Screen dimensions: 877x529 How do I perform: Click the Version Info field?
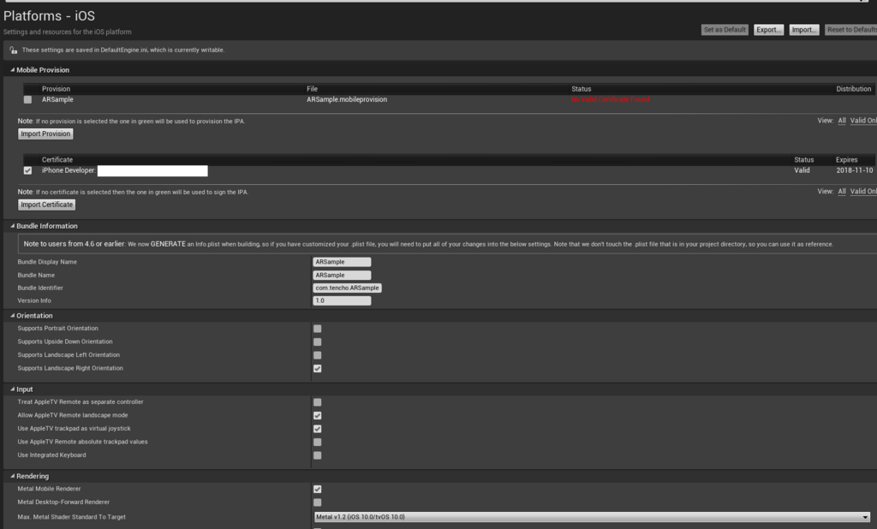point(342,300)
